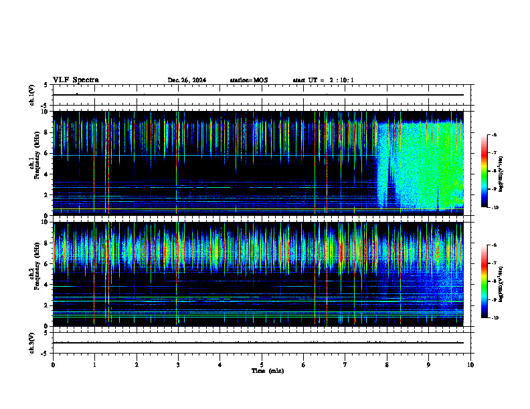Viewport: 530px width, 409px height.
Task: Click time axis tick label "3"
Action: (178, 365)
